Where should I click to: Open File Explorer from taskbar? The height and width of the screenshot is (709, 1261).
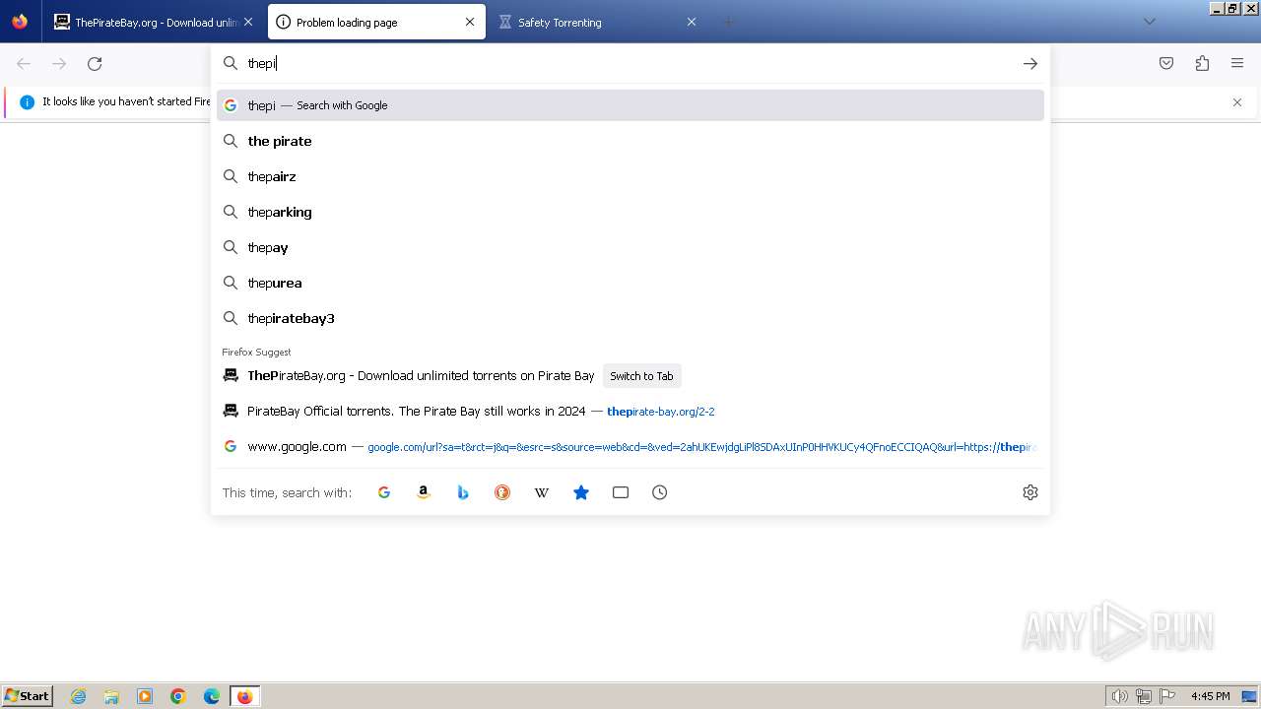point(111,696)
